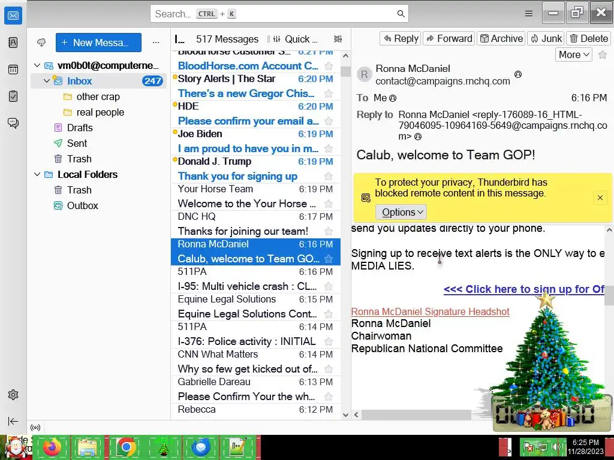Image resolution: width=614 pixels, height=460 pixels.
Task: Open the Calendar sidebar icon
Action: coord(13,69)
